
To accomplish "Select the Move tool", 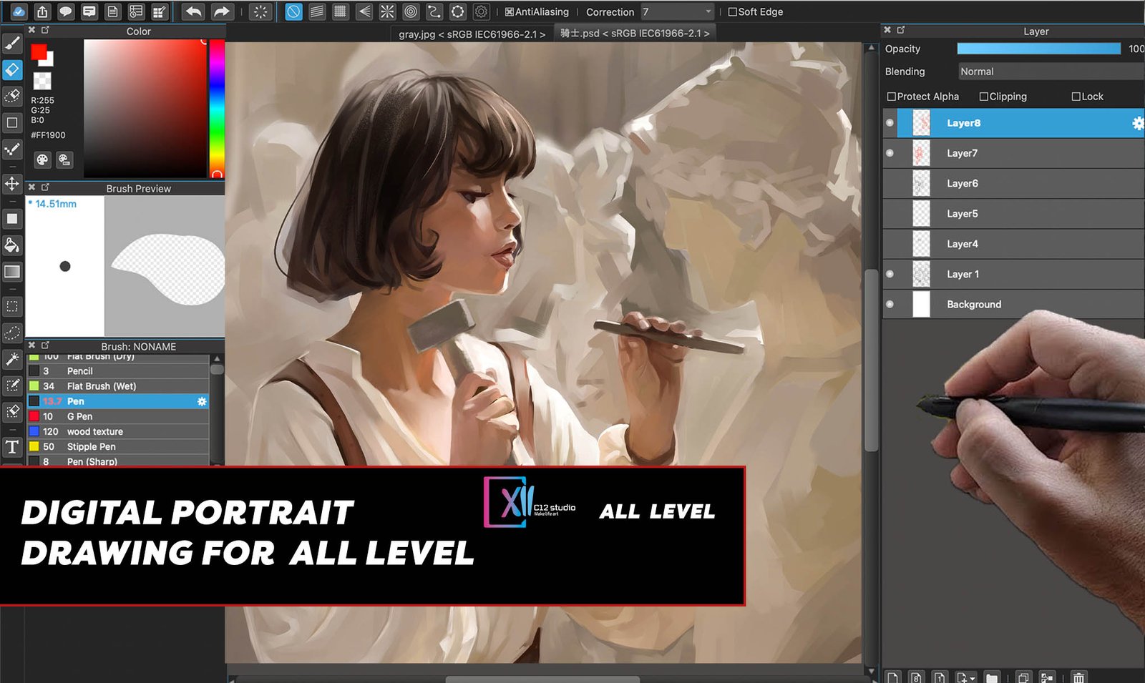I will click(12, 184).
